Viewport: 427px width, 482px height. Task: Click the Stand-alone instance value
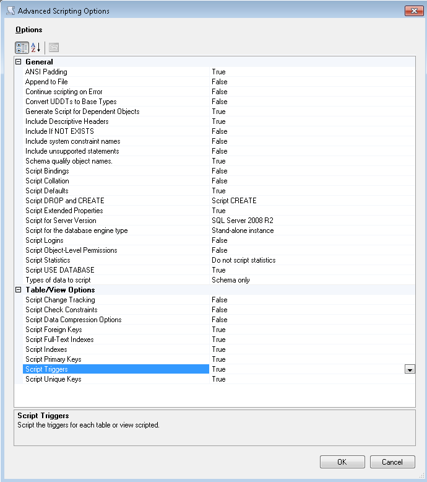click(x=243, y=230)
